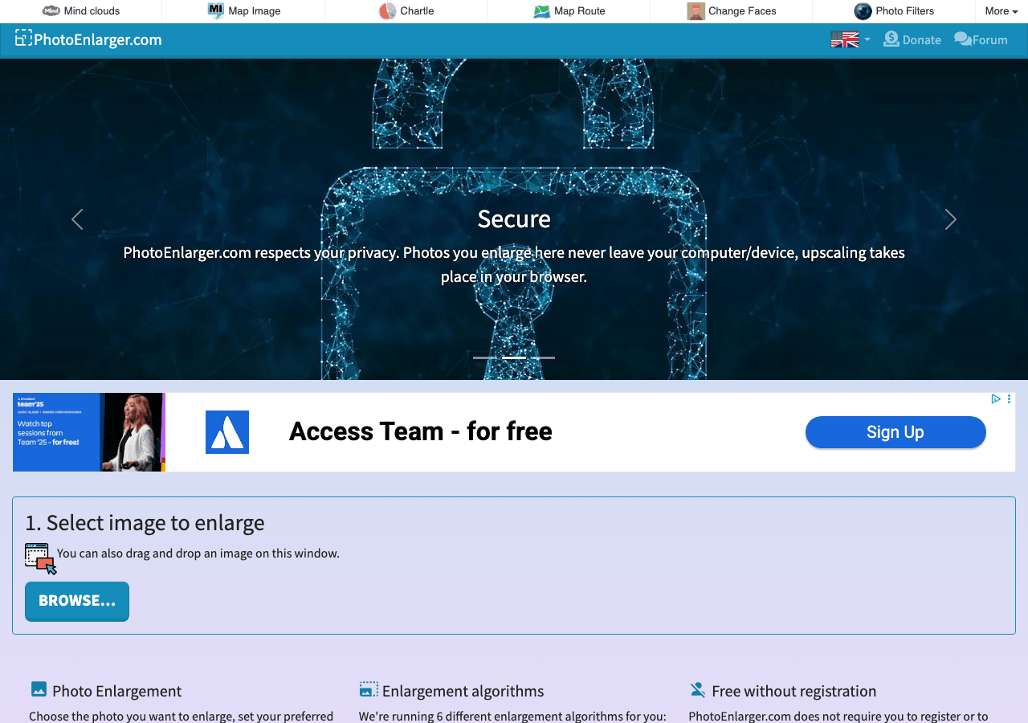Expand the More dropdown menu

1001,11
